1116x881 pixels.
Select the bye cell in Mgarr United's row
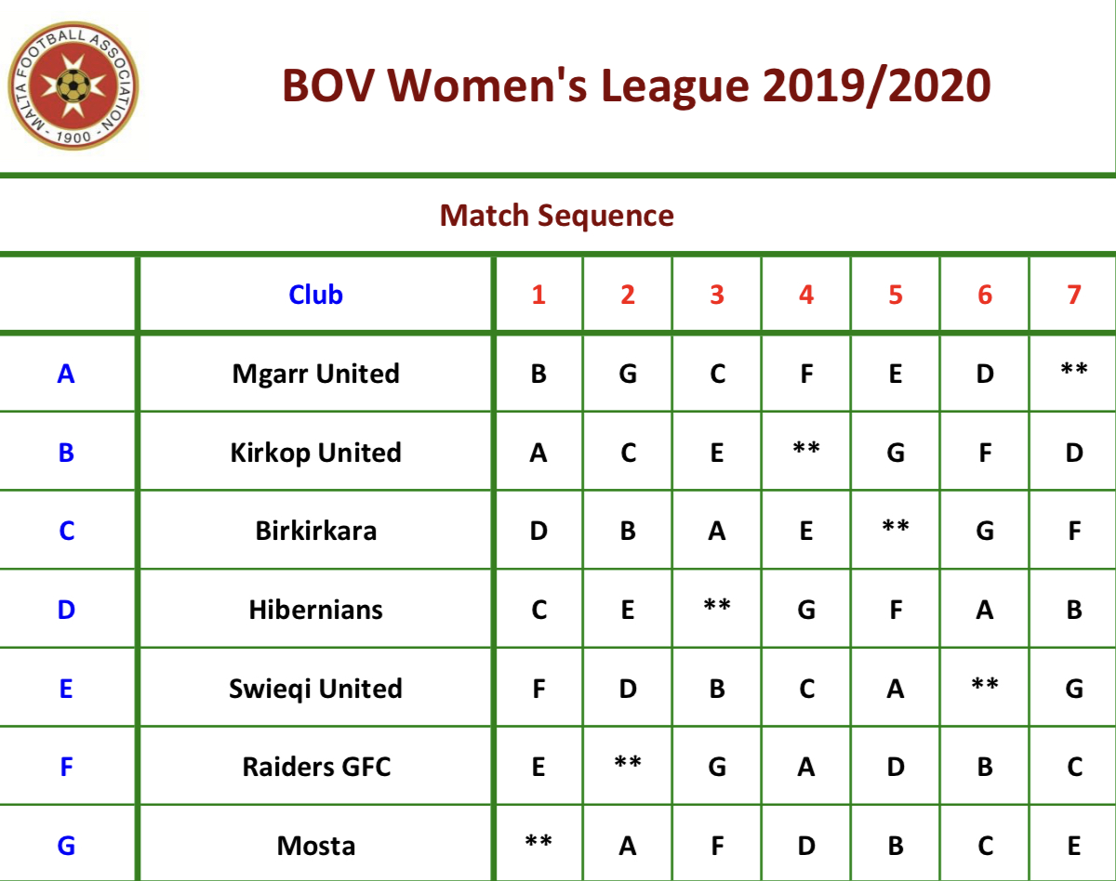click(1074, 370)
